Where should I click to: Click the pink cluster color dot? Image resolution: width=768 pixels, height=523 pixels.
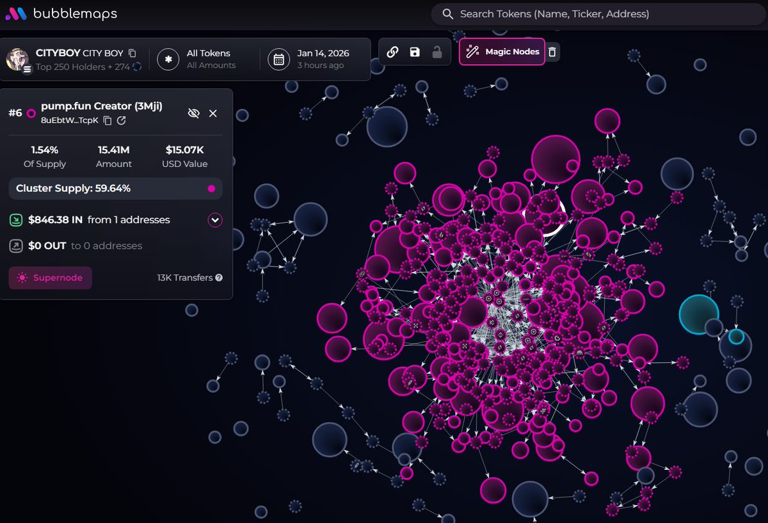211,188
